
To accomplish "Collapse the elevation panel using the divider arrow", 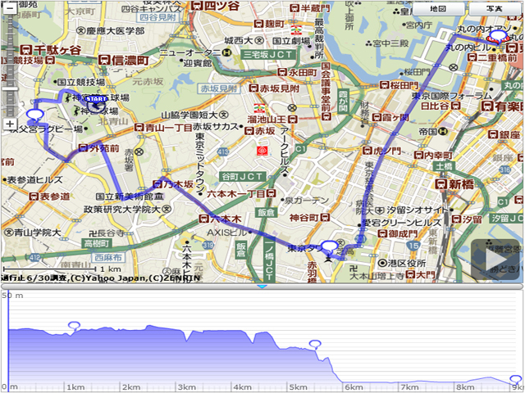I will [262, 285].
